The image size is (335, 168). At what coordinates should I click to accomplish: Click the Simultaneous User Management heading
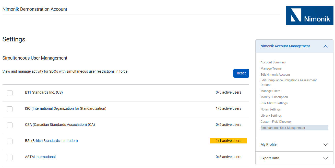tap(35, 58)
